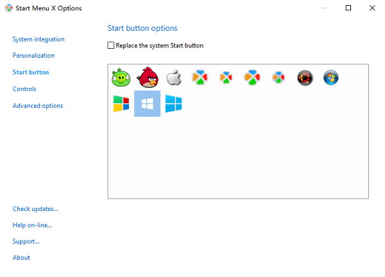
Task: Click the Support... link
Action: coord(26,242)
